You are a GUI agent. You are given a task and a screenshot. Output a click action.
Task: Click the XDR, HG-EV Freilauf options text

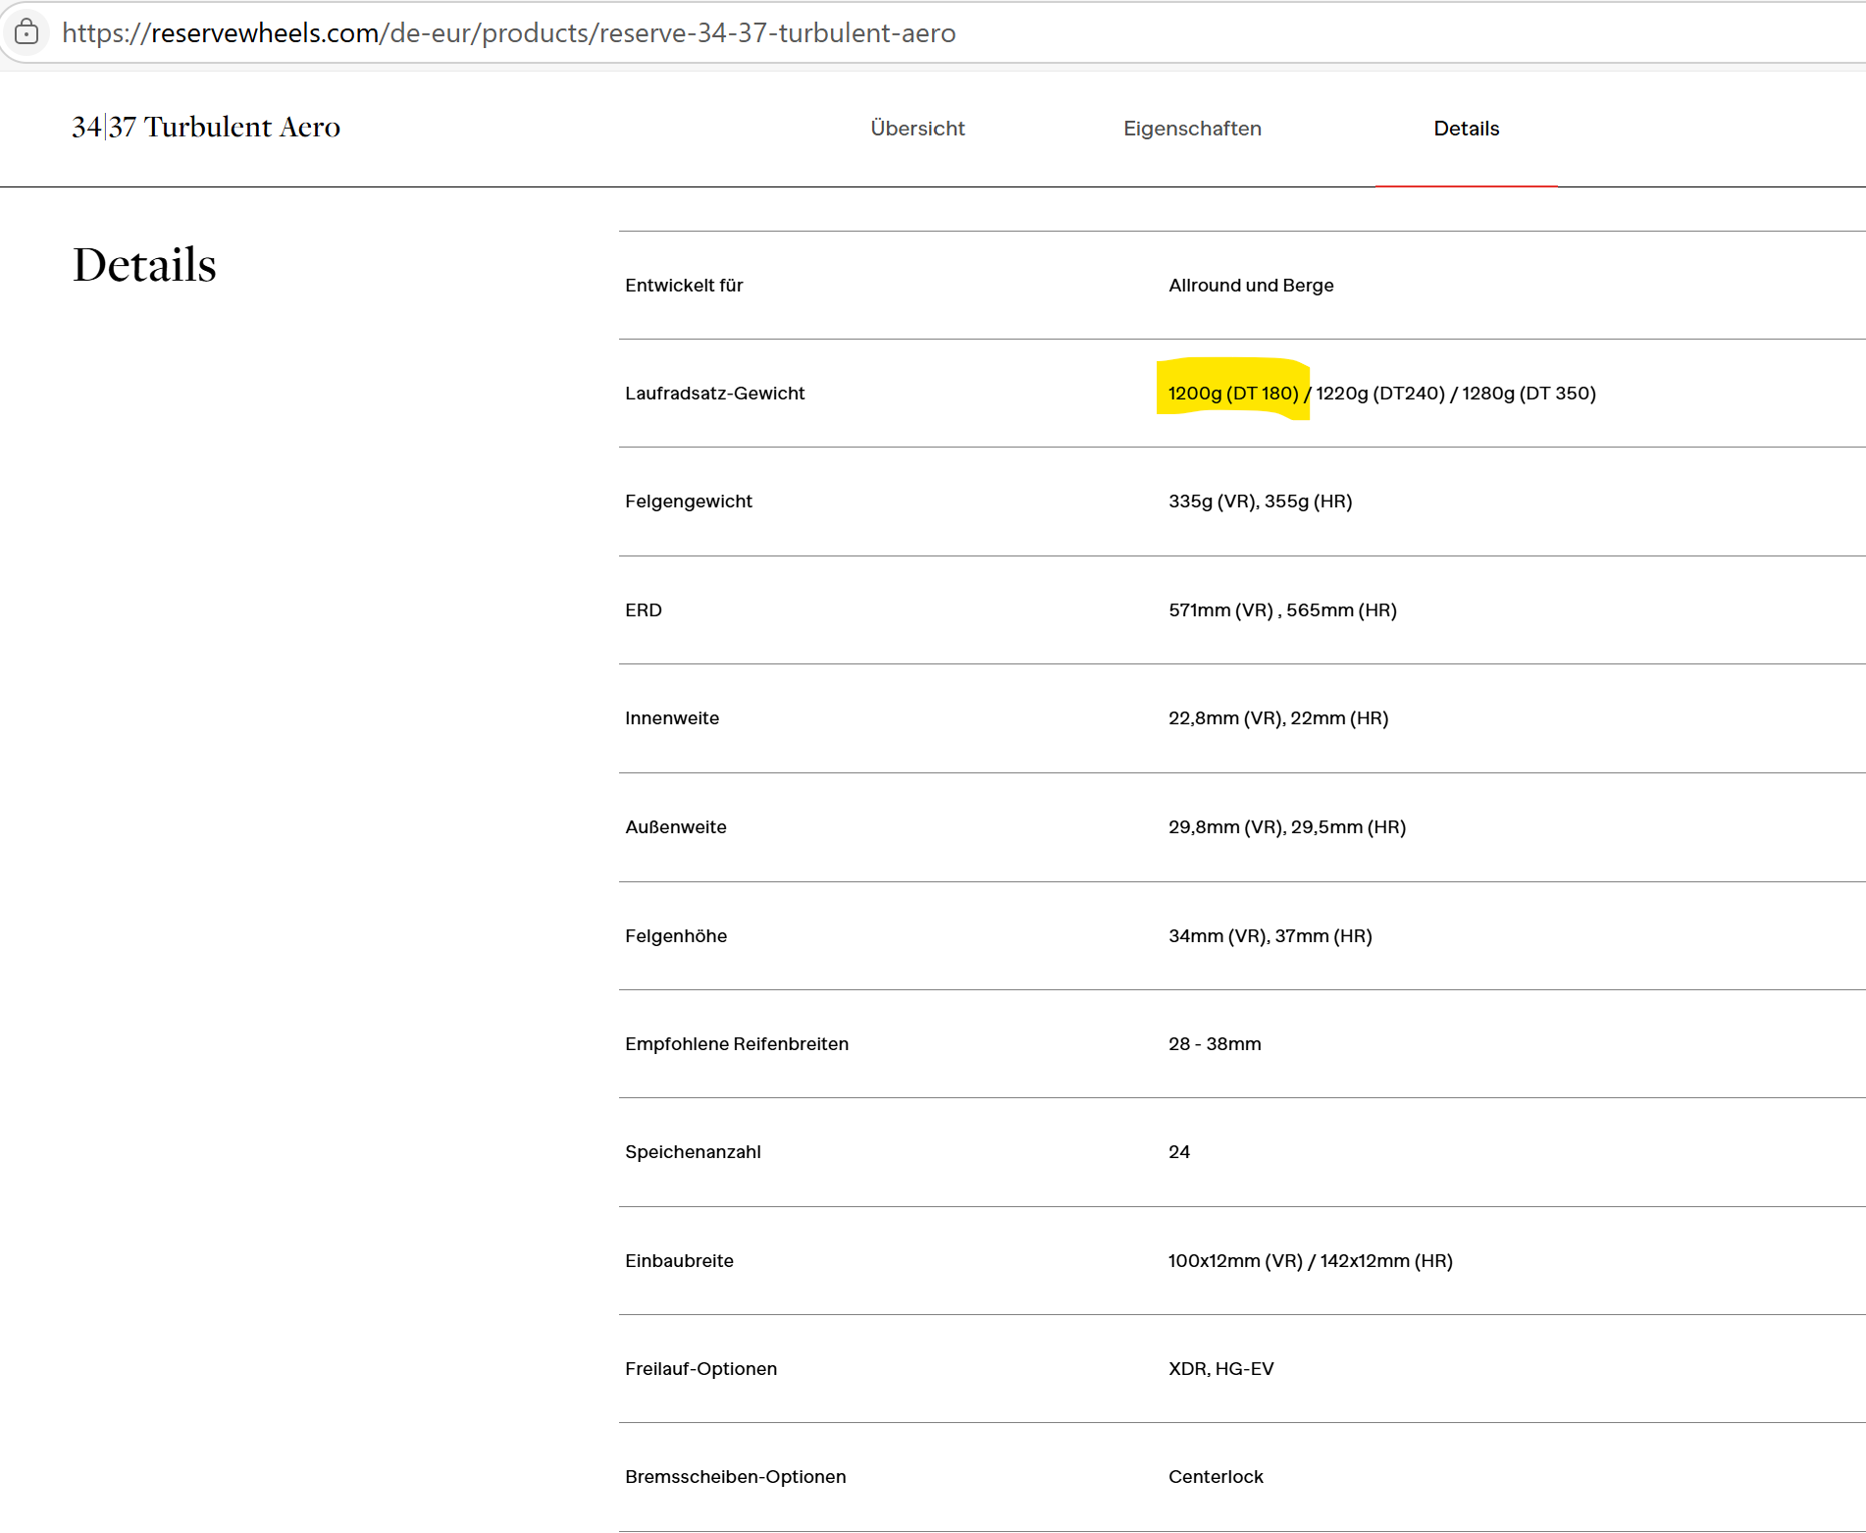[1220, 1369]
